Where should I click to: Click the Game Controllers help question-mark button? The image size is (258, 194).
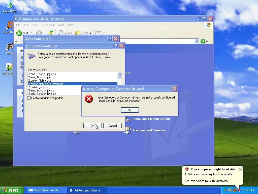[110, 39]
